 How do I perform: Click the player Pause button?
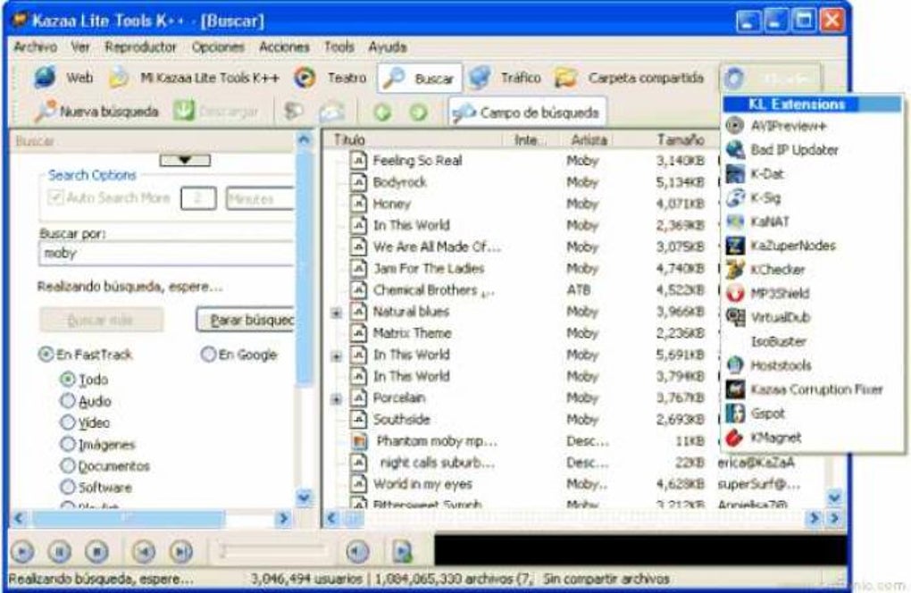pos(60,551)
